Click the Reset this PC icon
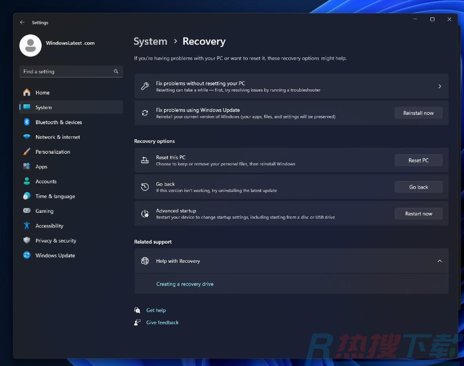The width and height of the screenshot is (464, 366). coord(144,160)
